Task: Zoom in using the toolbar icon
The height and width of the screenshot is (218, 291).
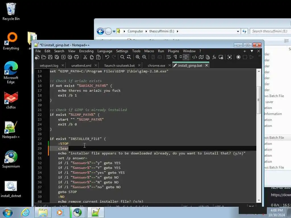Action: [x=138, y=57]
